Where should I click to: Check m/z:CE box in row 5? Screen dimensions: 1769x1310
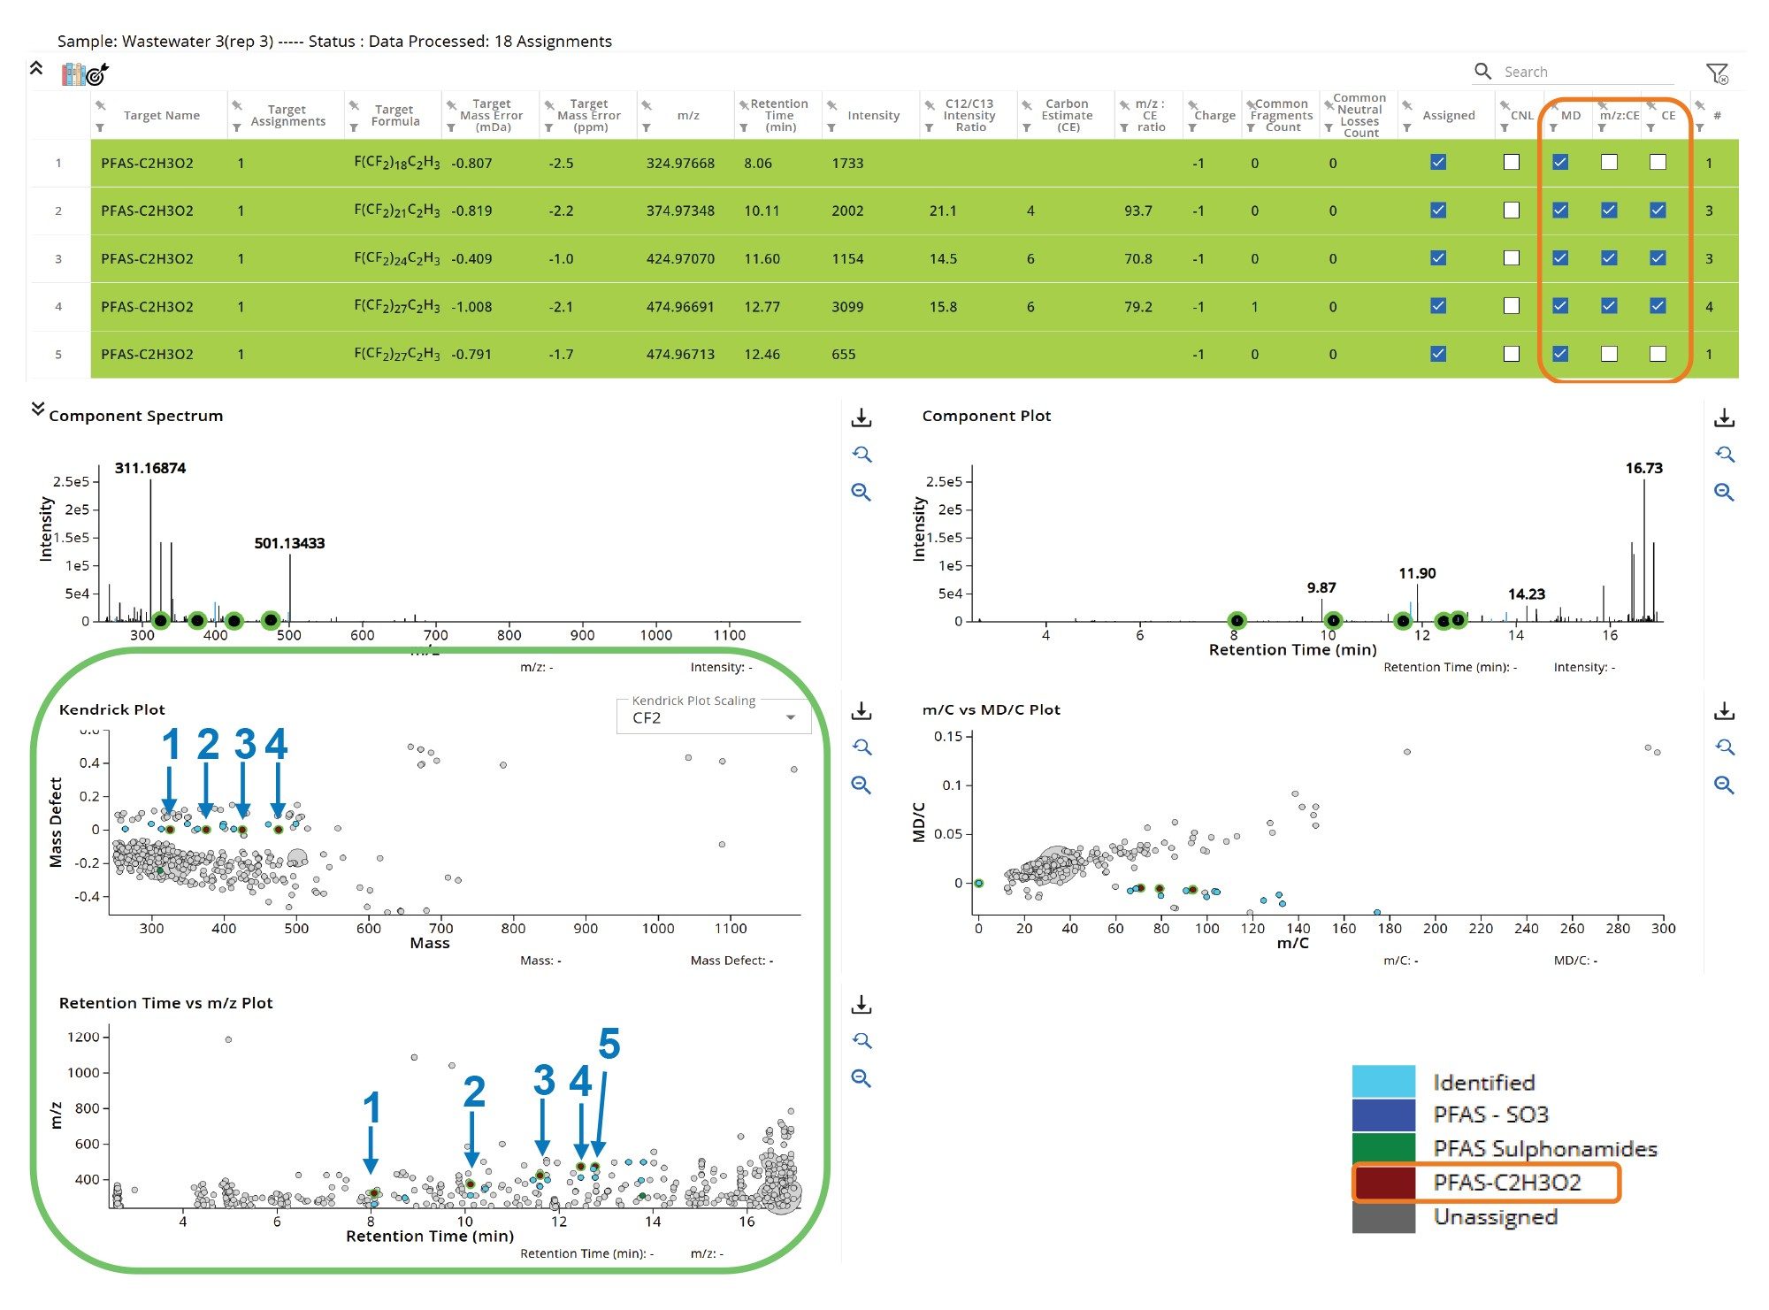coord(1609,353)
